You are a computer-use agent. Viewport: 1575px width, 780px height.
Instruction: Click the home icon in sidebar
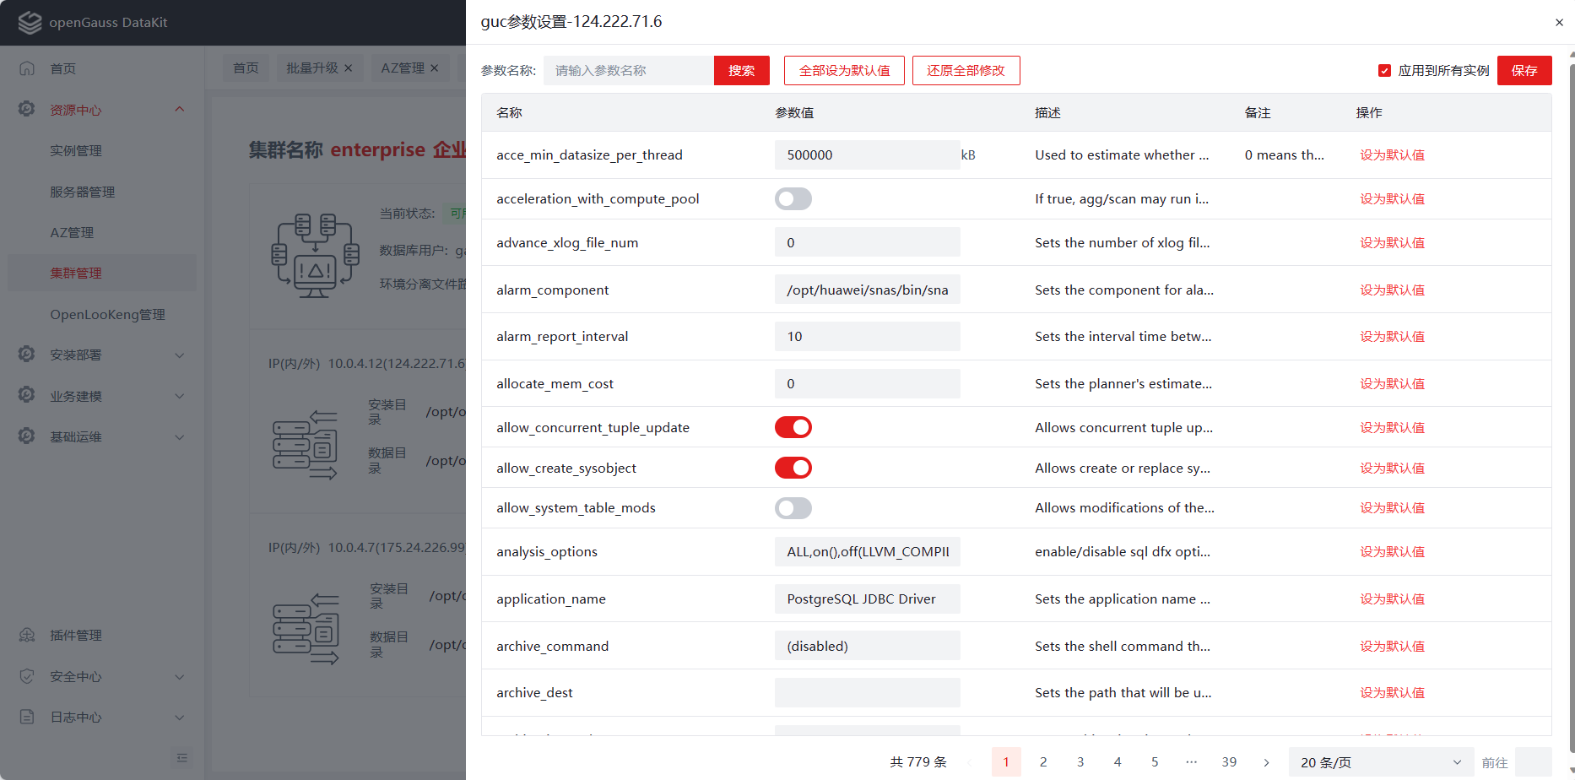(x=27, y=68)
